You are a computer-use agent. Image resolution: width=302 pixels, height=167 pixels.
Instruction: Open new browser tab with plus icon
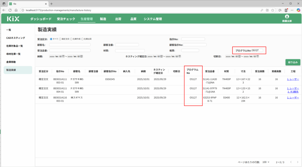(x=51, y=4)
